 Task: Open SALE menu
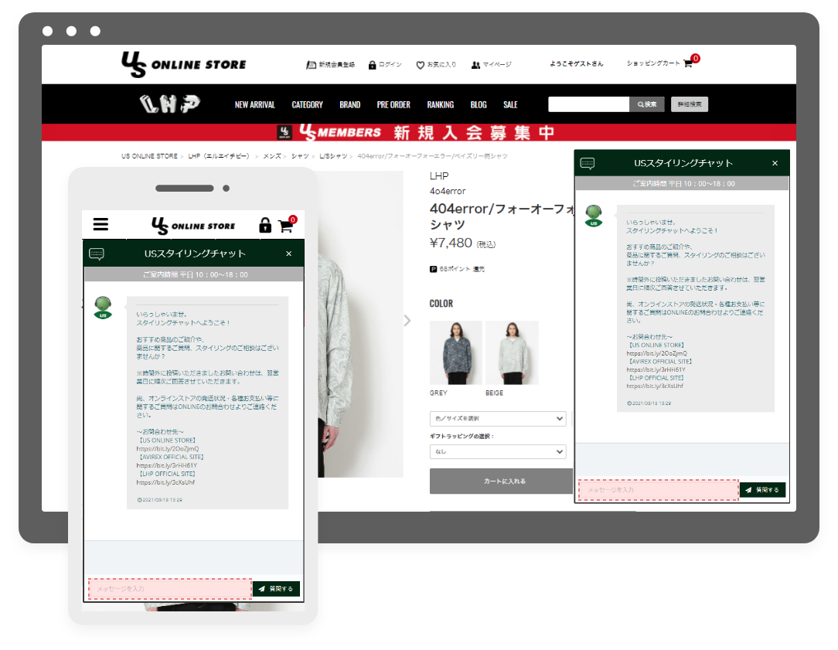point(510,104)
